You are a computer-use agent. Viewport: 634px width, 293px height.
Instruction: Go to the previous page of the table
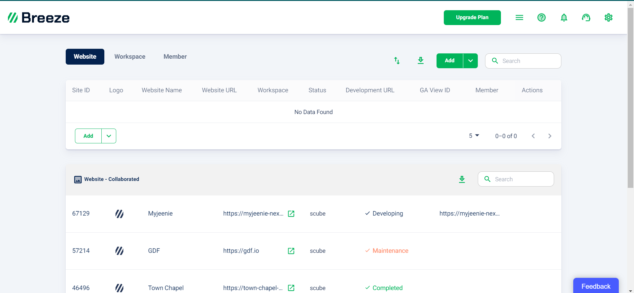[x=533, y=136]
